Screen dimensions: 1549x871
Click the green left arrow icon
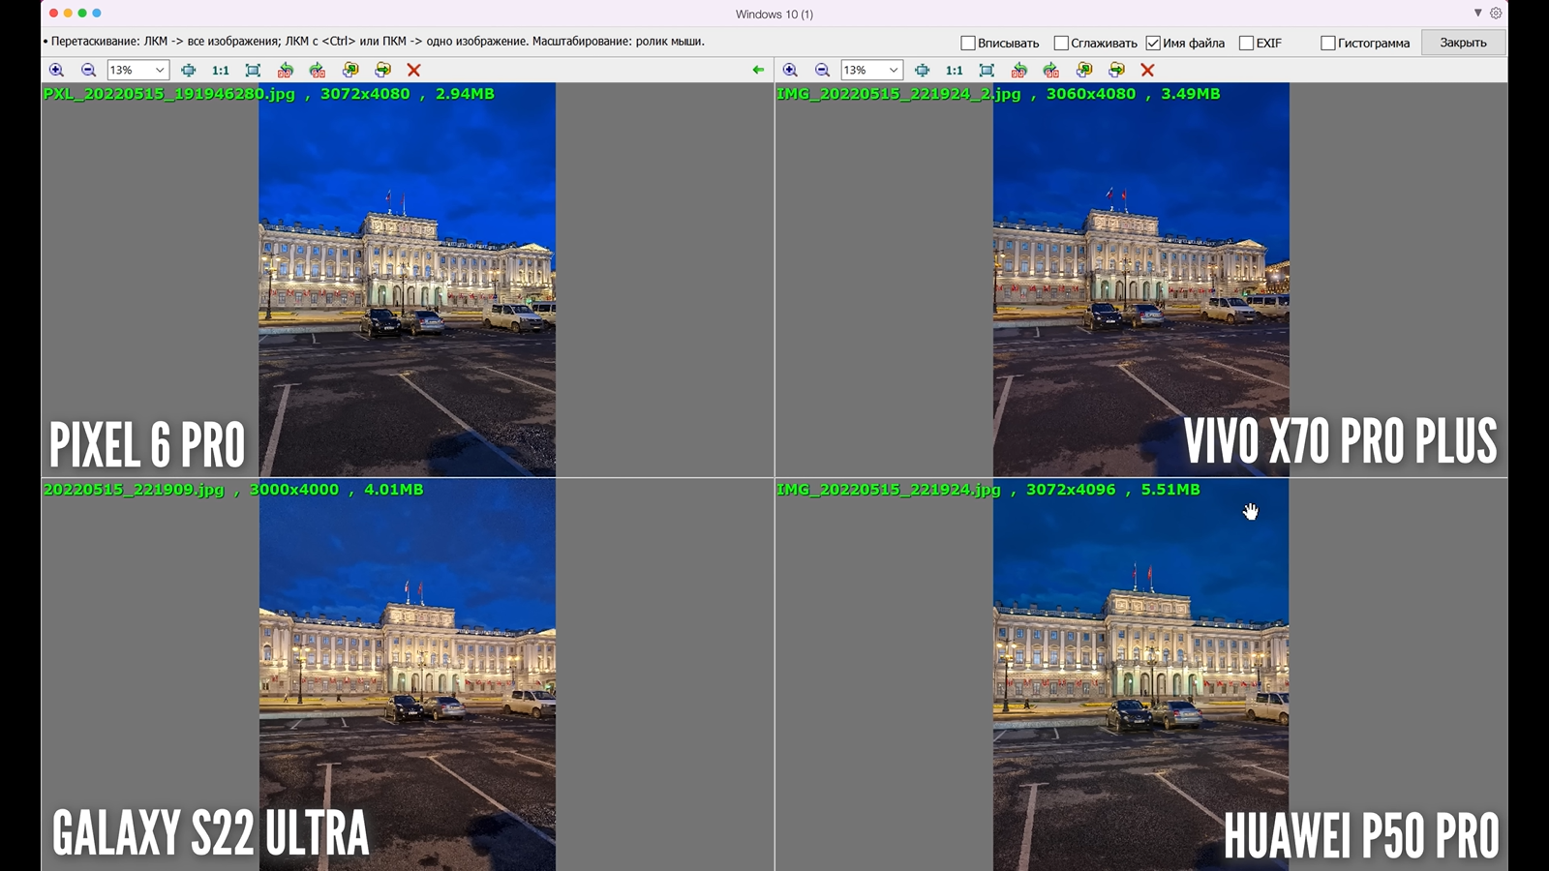(x=758, y=70)
